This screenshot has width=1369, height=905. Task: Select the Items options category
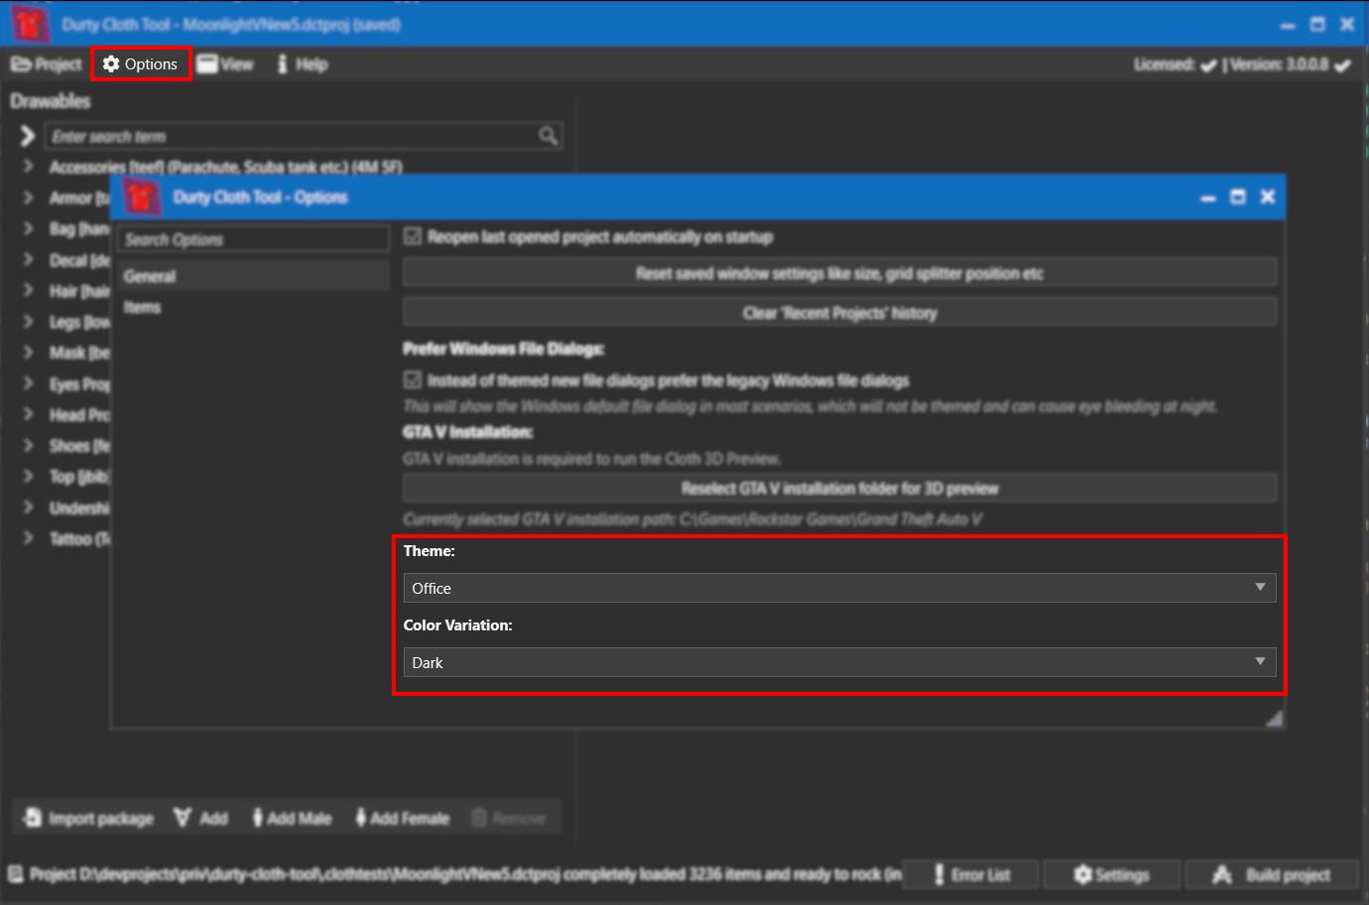143,307
